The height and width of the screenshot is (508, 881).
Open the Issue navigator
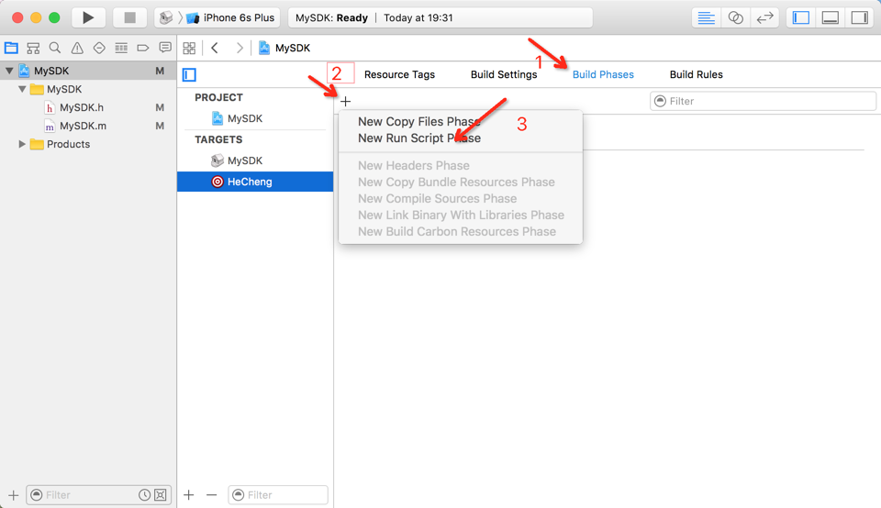(77, 48)
